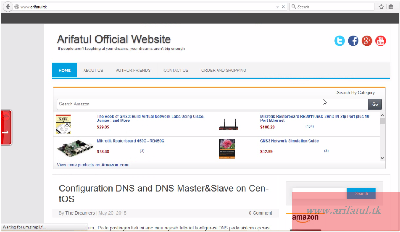Select the HOME navigation tab
Screen dimensions: 400x232
(65, 70)
